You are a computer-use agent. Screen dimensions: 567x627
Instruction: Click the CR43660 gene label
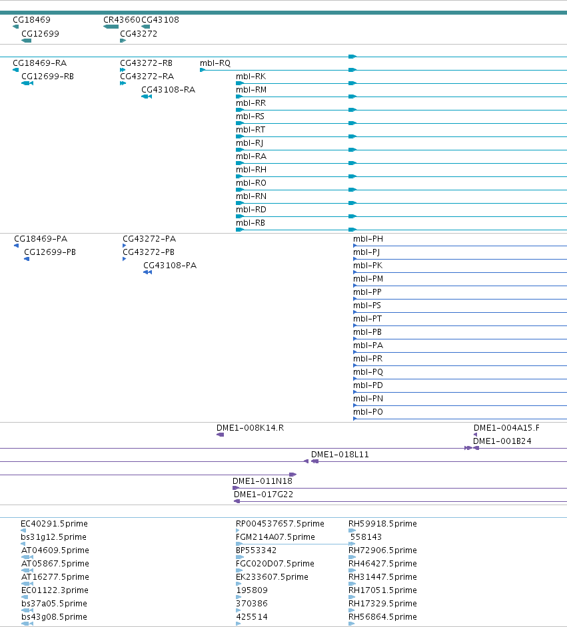[122, 19]
